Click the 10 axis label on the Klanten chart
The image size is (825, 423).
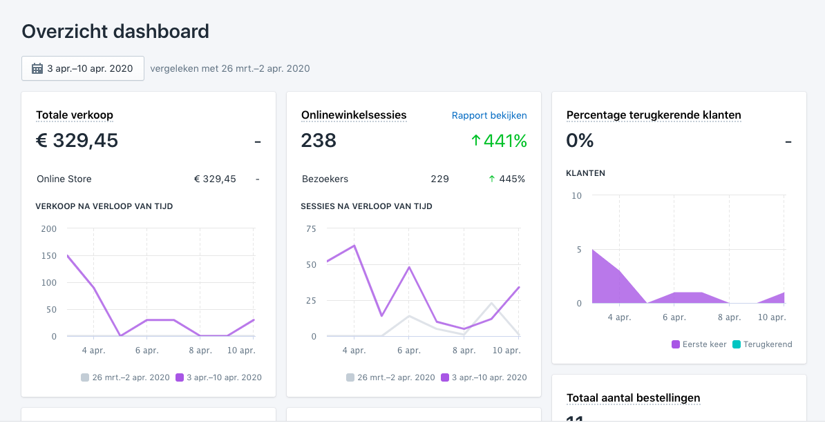click(577, 196)
